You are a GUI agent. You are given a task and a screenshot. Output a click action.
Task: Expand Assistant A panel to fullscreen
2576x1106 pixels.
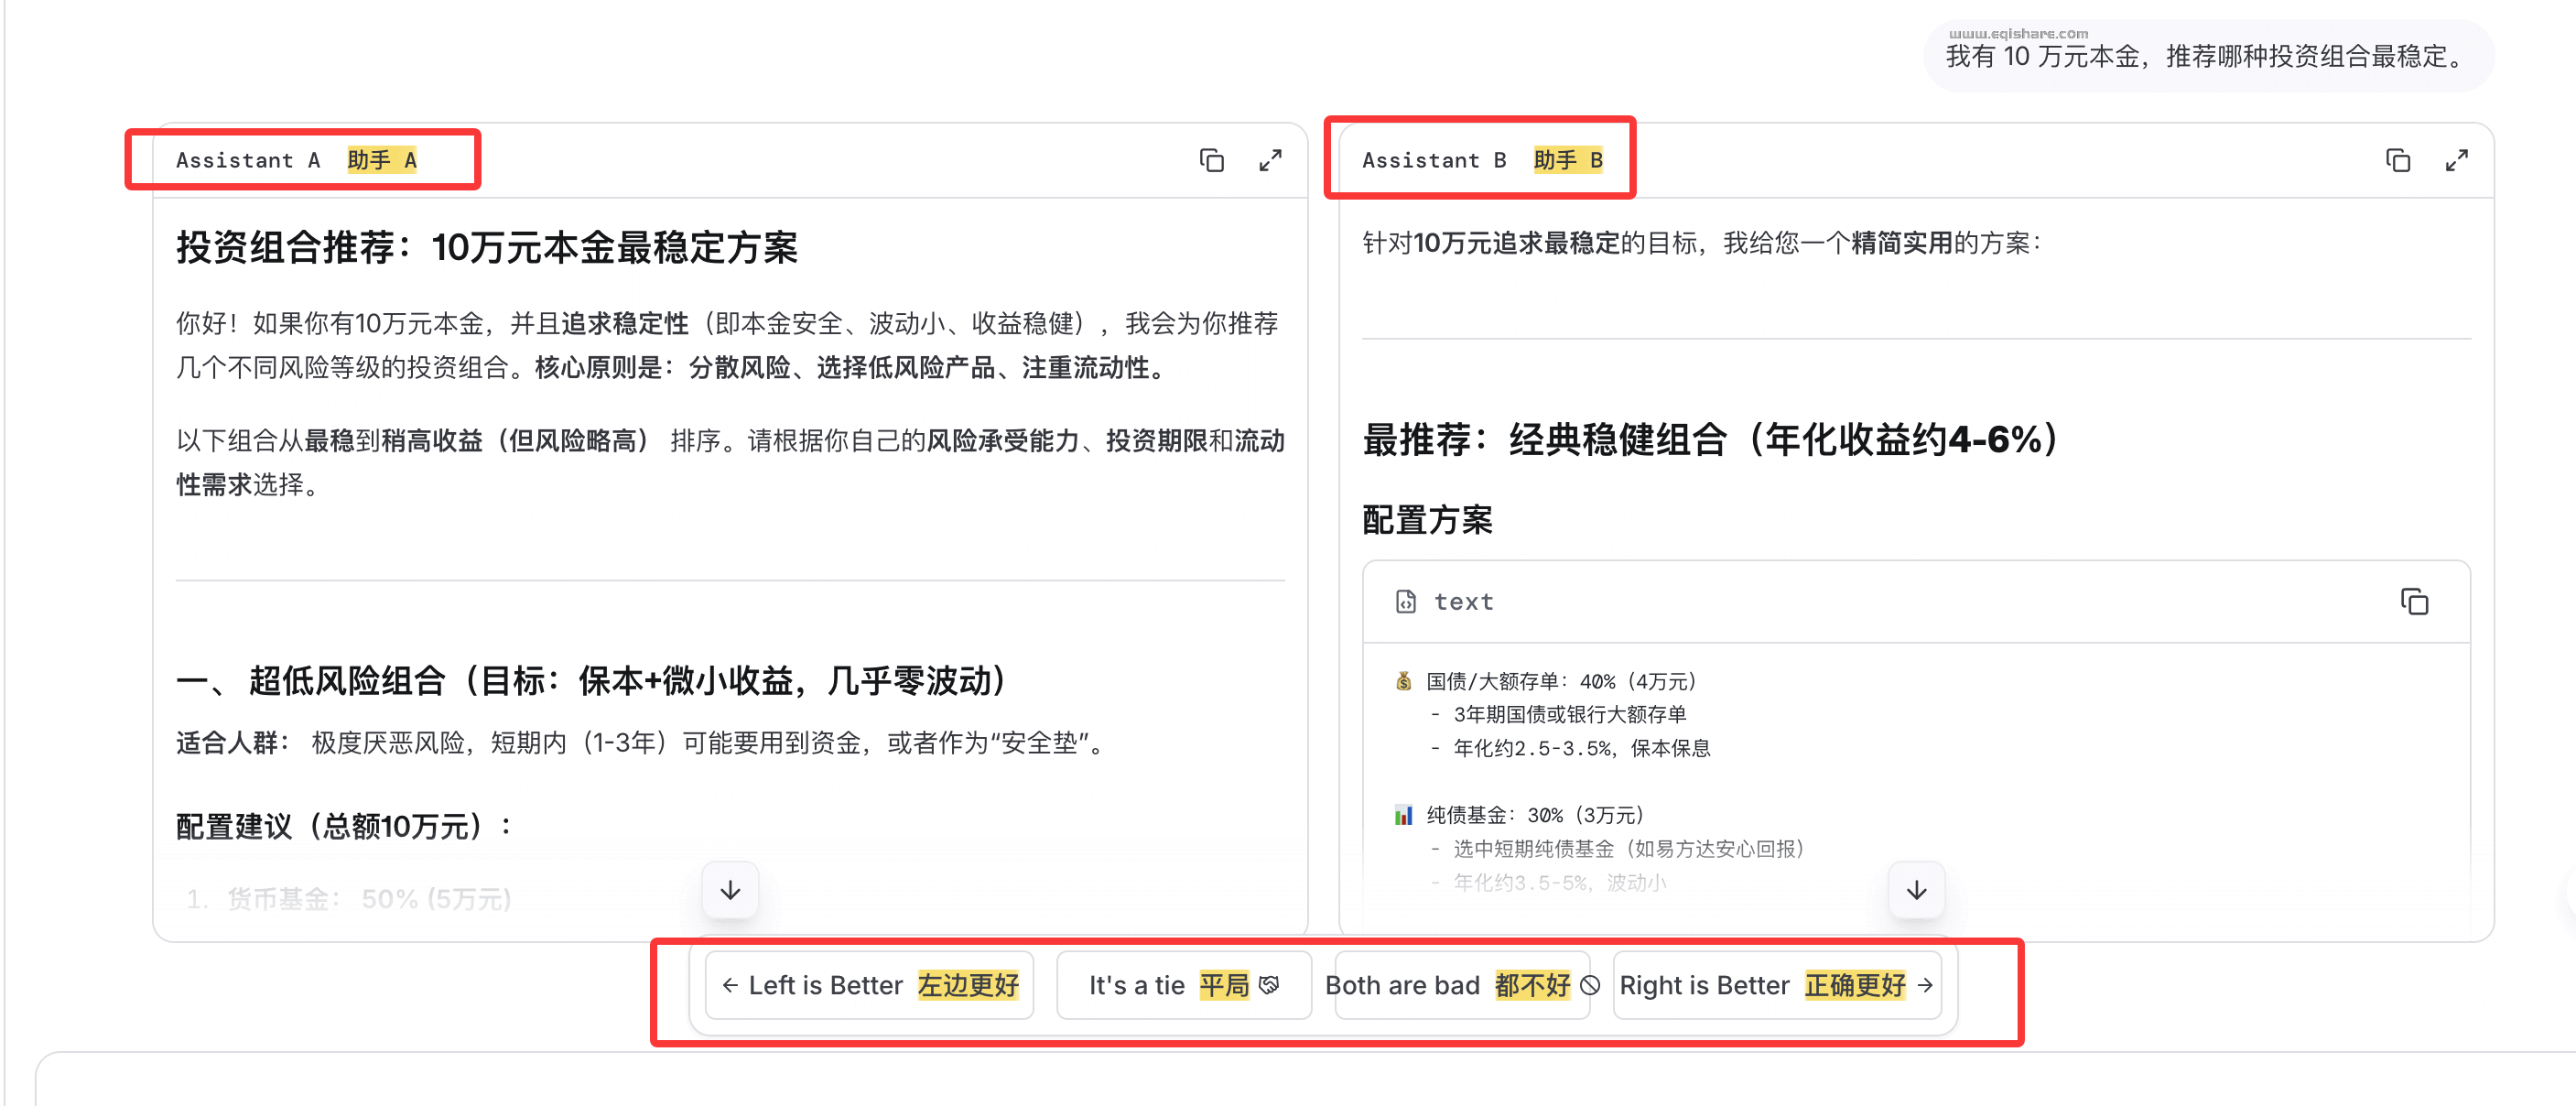1271,160
